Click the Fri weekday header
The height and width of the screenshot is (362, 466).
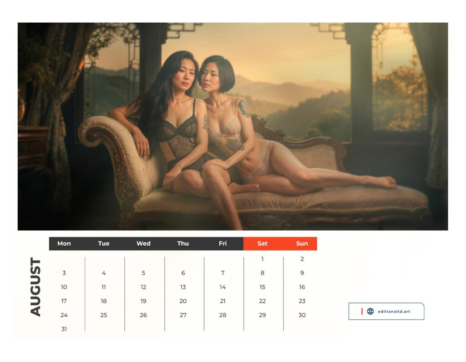tap(223, 243)
